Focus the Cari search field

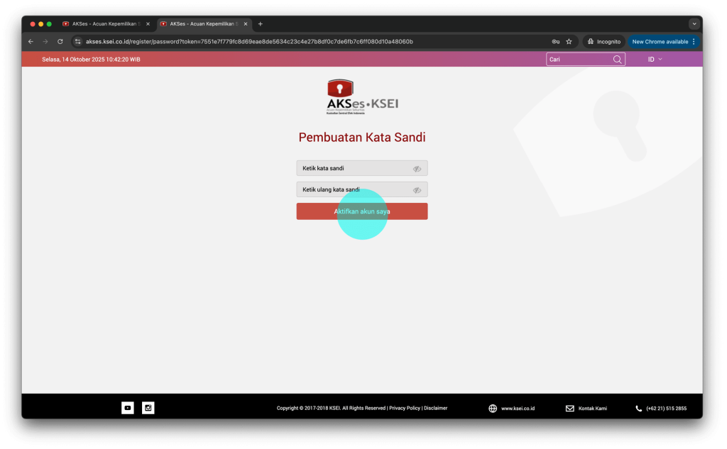[x=579, y=60]
